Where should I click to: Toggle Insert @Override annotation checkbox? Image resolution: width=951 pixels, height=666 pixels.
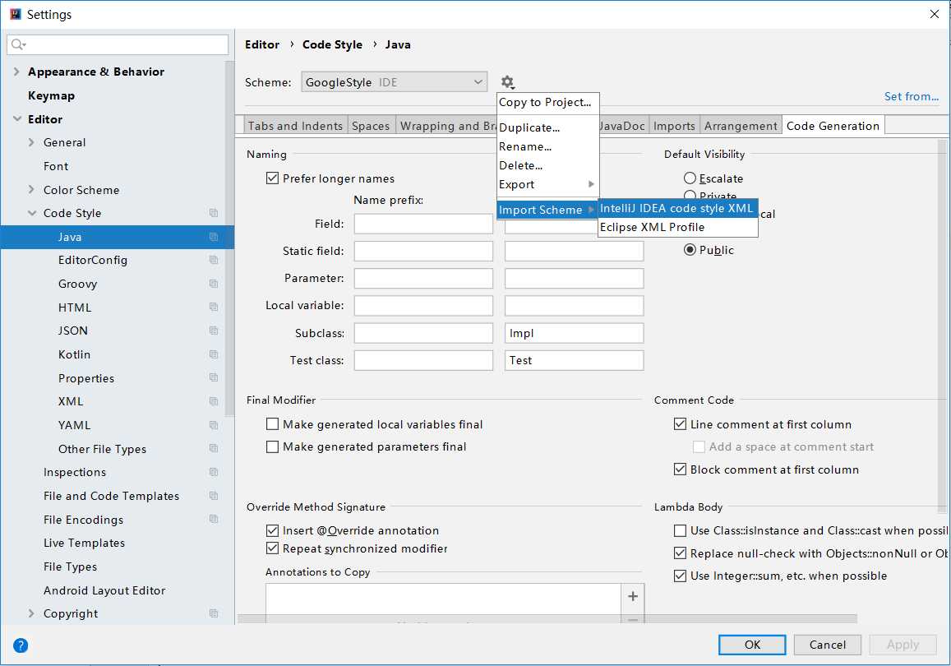coord(272,530)
